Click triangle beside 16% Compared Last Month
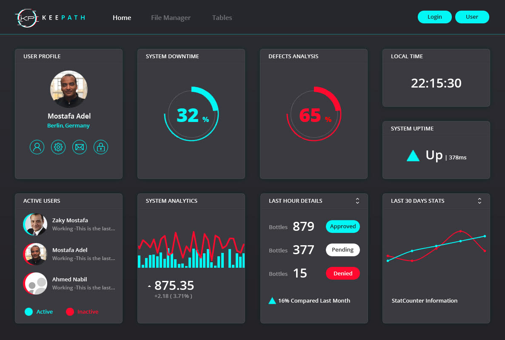 272,301
